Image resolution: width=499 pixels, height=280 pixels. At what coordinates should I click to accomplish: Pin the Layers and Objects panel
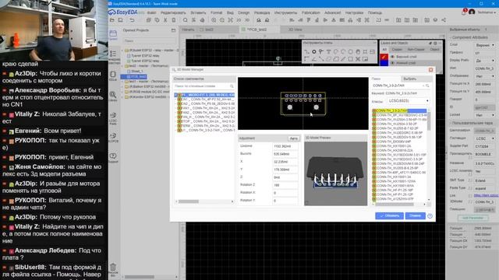point(430,44)
